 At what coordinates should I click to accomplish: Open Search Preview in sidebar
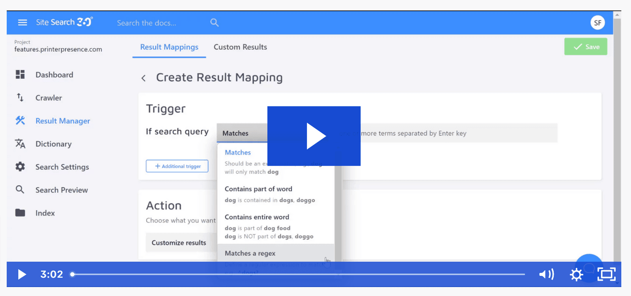[62, 190]
